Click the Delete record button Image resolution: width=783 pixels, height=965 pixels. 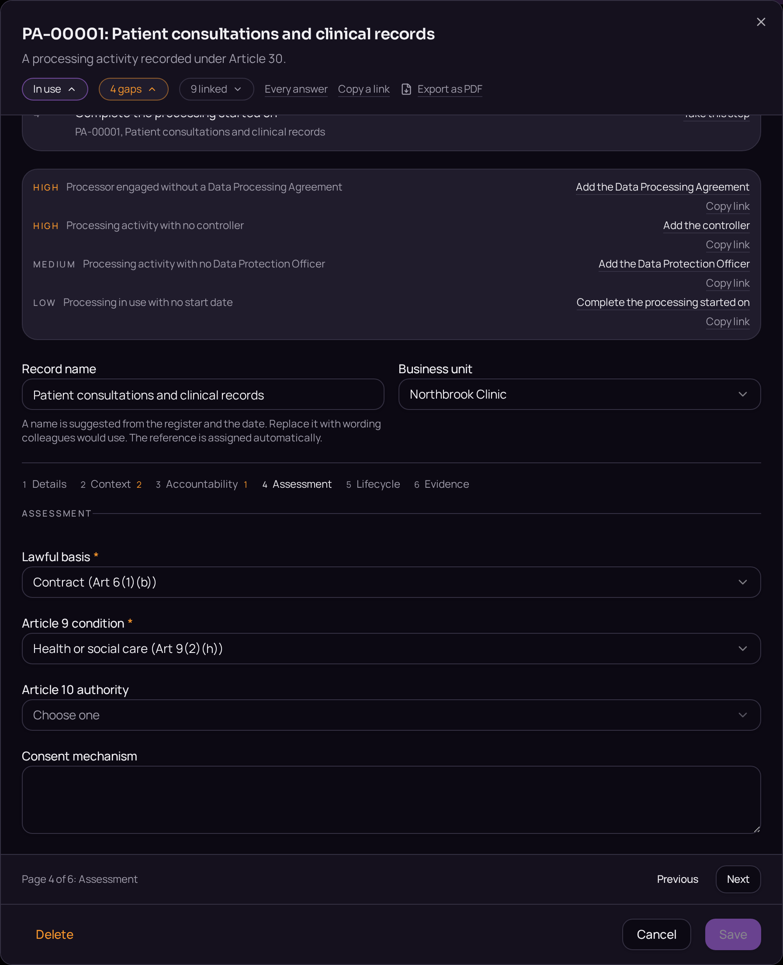55,934
